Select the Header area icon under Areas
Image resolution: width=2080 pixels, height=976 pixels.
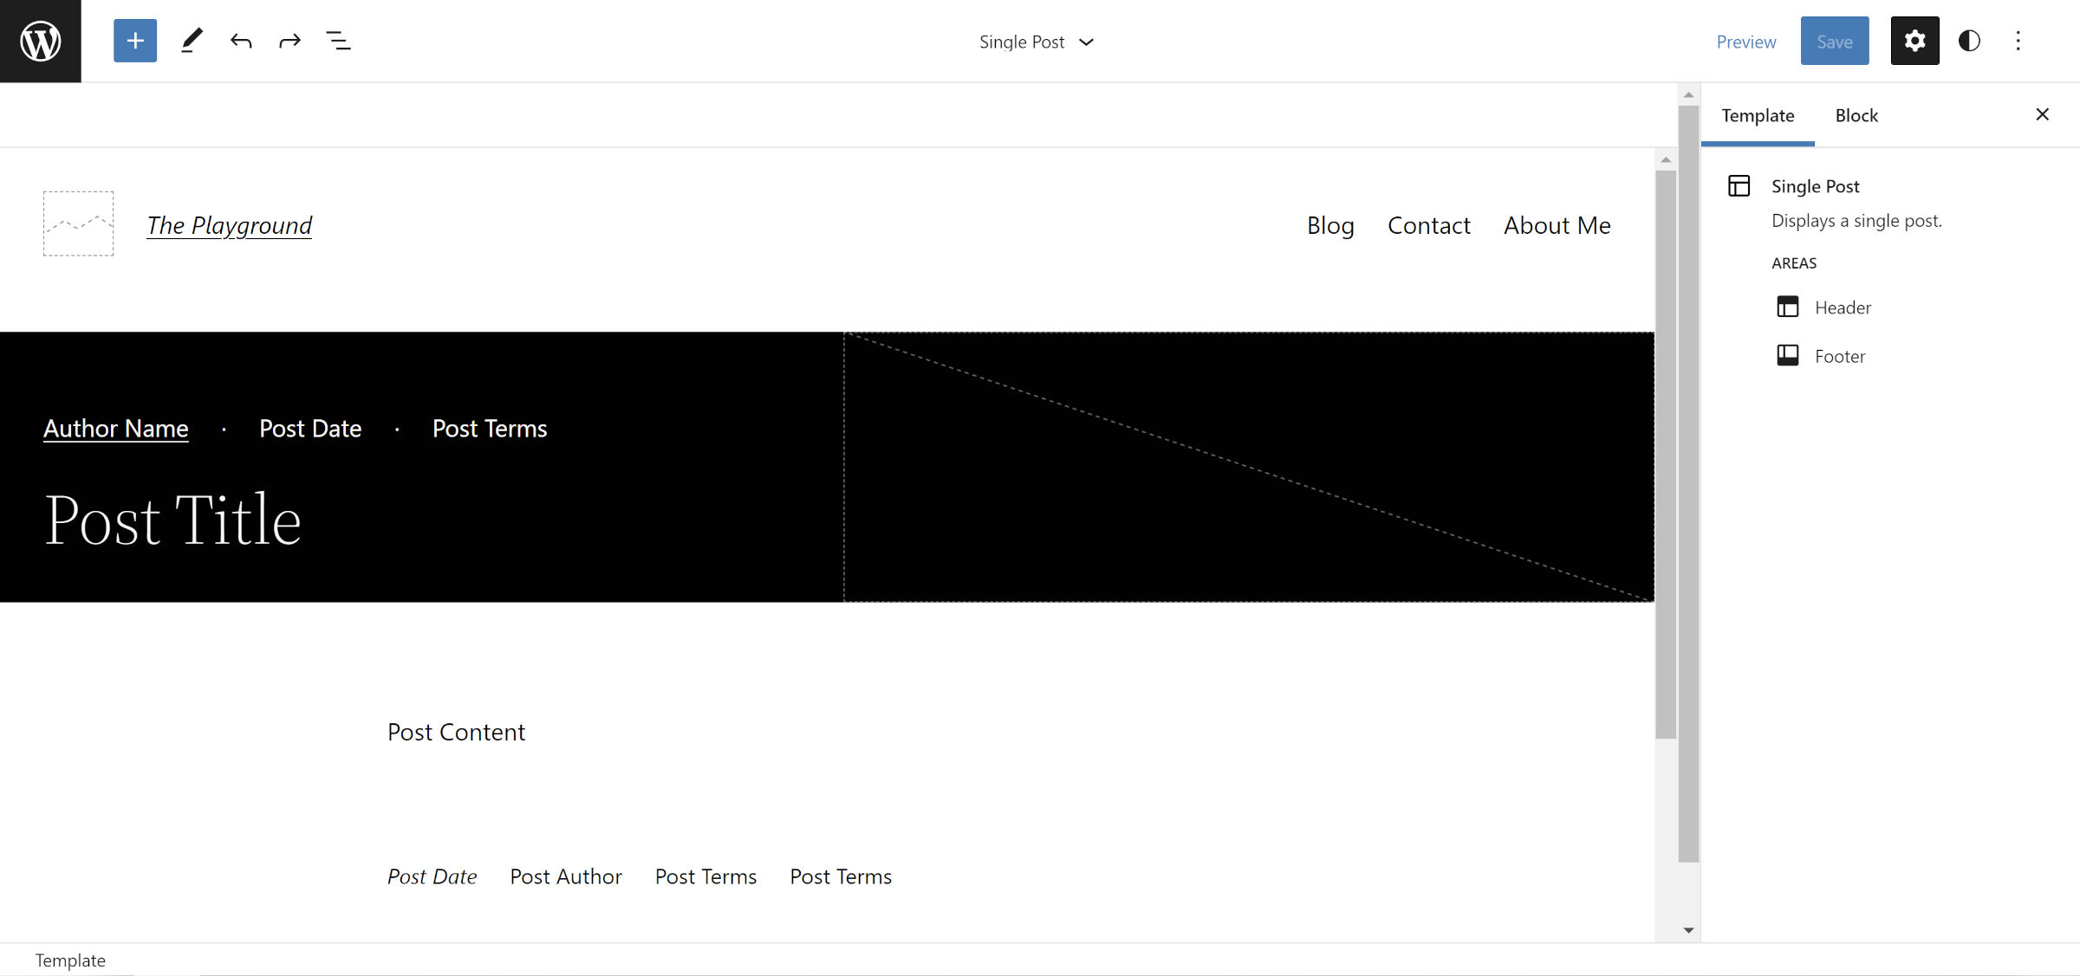[1788, 307]
